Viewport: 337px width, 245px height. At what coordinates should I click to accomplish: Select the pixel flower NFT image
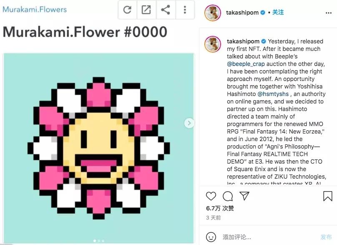(x=99, y=148)
